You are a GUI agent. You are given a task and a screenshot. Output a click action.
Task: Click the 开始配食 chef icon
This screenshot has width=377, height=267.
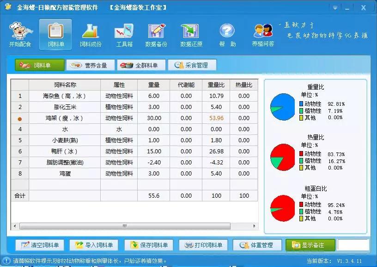20,34
